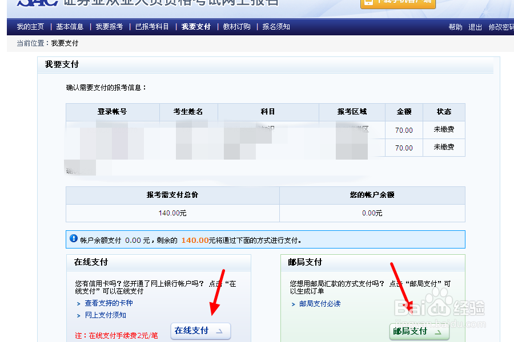Click the arrow bullet before 网上支付须知
Viewport: 514px width, 342px height.
80,315
